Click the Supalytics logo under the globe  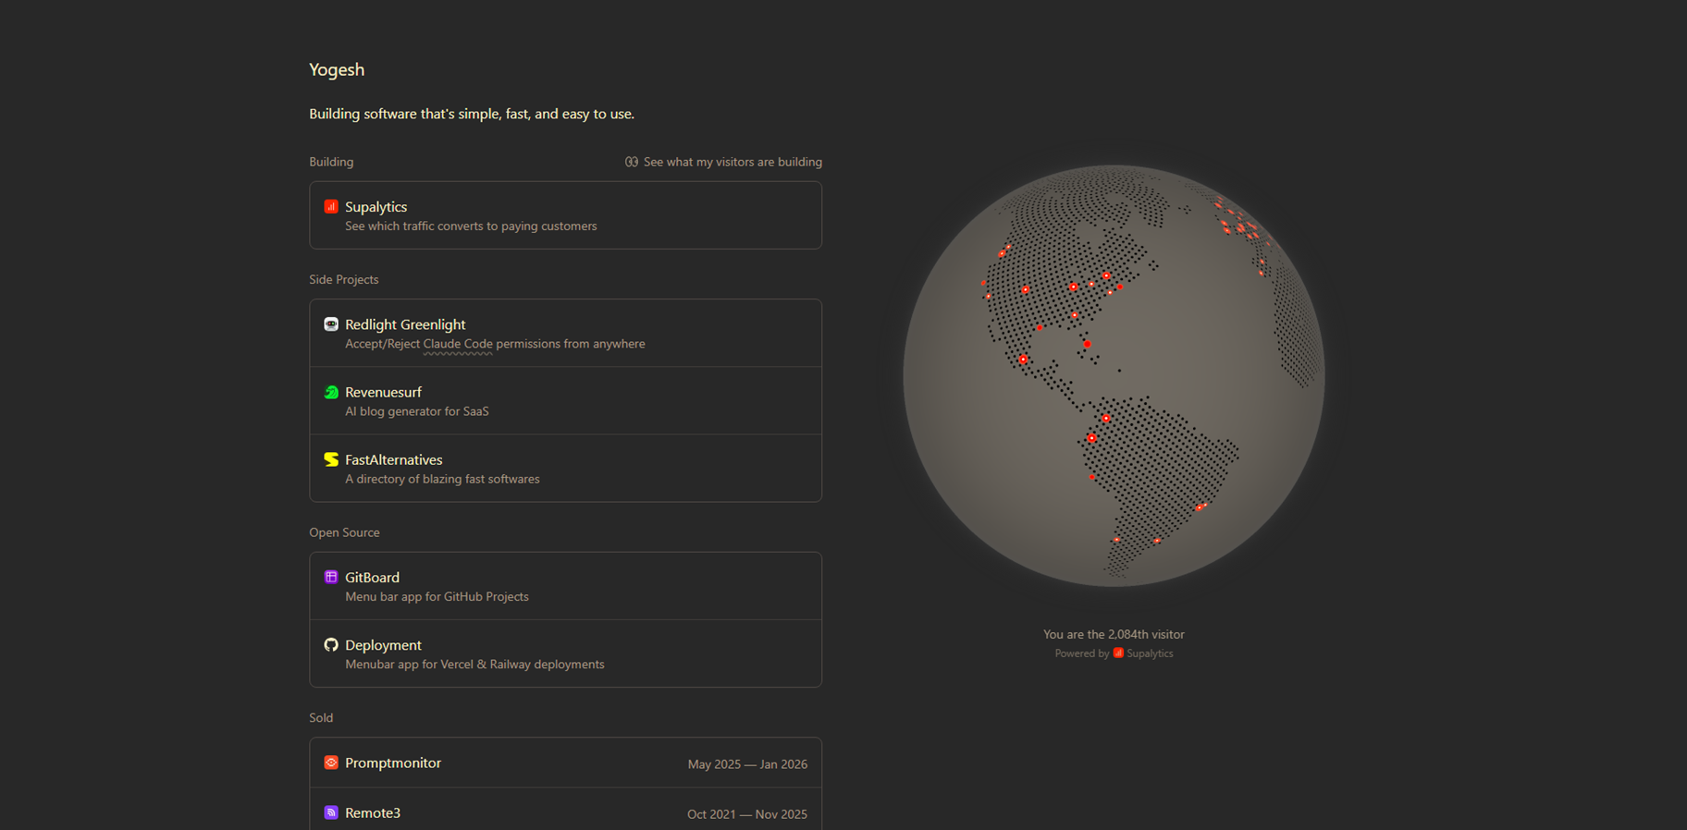coord(1118,653)
